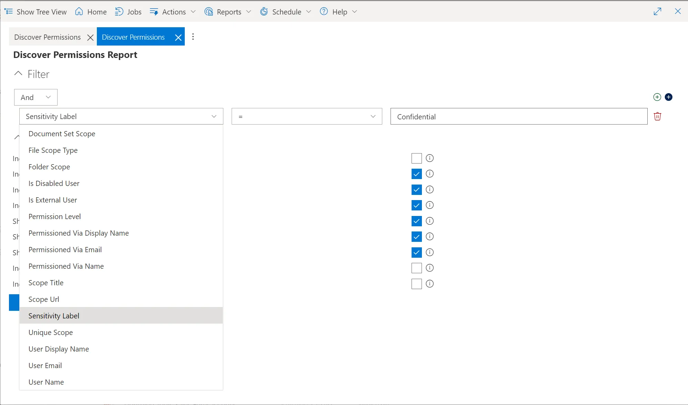Image resolution: width=688 pixels, height=405 pixels.
Task: Collapse the Filter section
Action: coord(18,73)
